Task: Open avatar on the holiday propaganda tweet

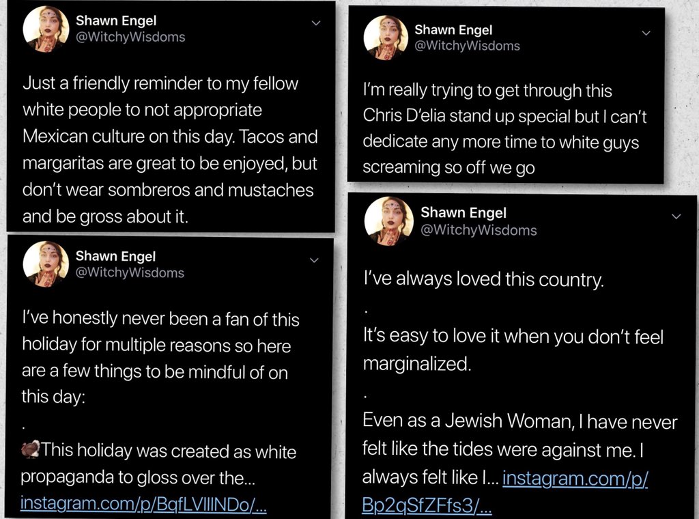Action: [46, 264]
